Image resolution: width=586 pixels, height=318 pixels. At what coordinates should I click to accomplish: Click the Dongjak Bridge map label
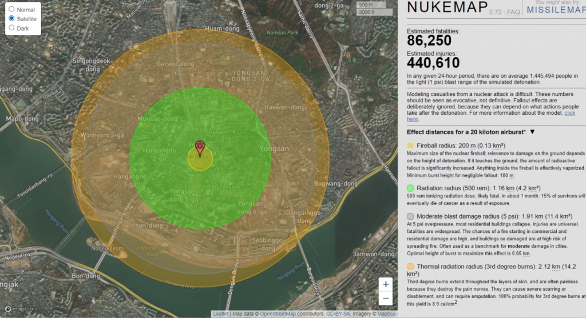pyautogui.click(x=233, y=276)
